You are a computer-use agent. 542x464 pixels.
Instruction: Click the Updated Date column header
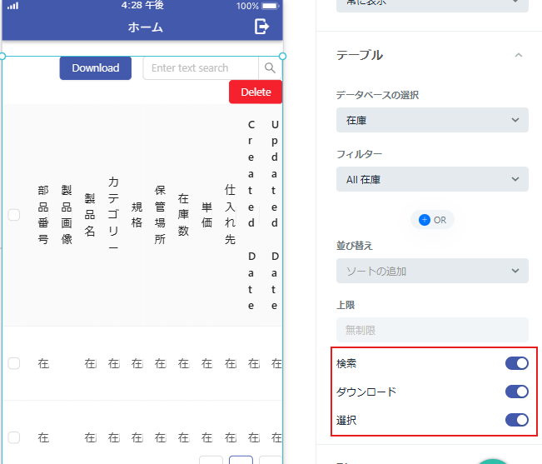pos(275,215)
